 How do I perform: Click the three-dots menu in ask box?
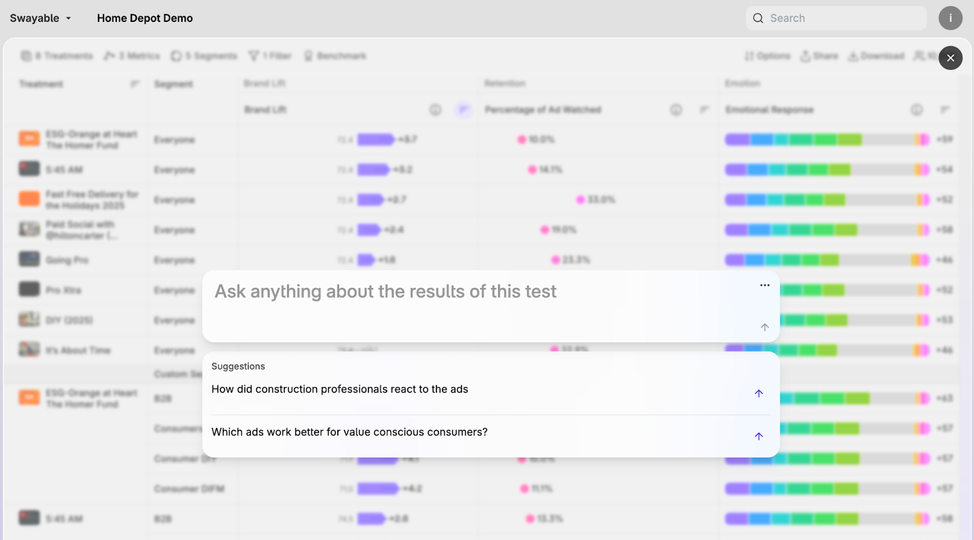click(765, 285)
